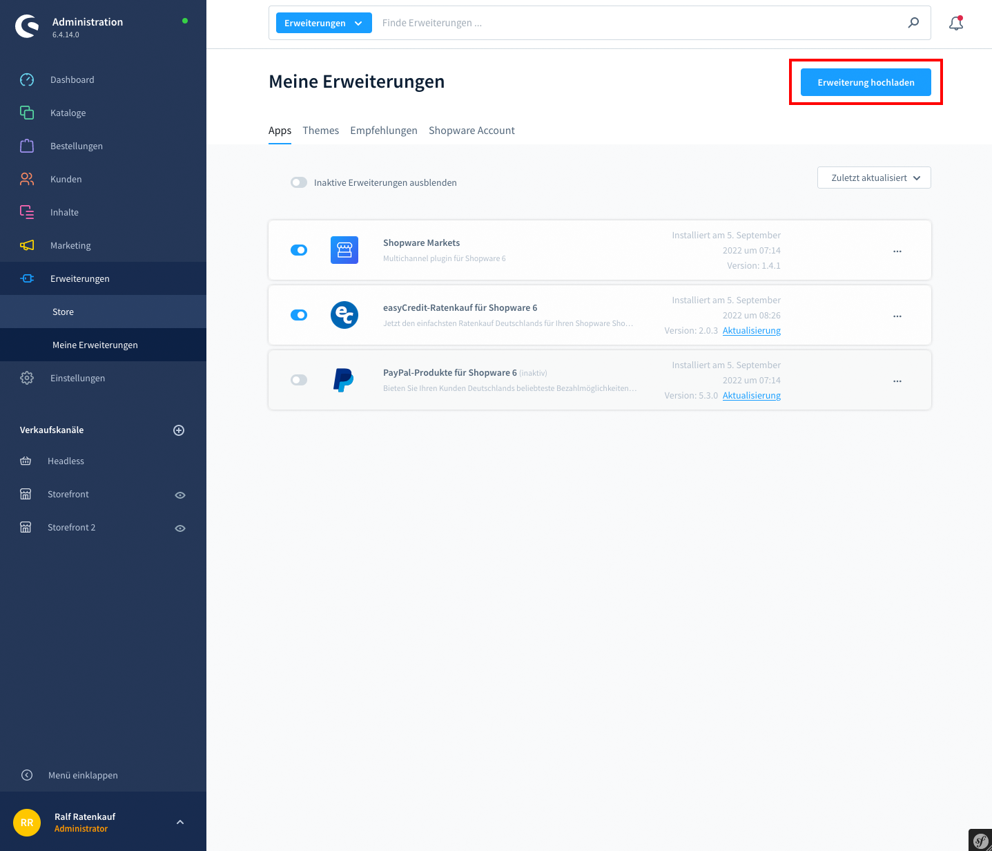Click Ralf Ratenkauf user name
Viewport: 992px width, 851px height.
click(x=85, y=816)
